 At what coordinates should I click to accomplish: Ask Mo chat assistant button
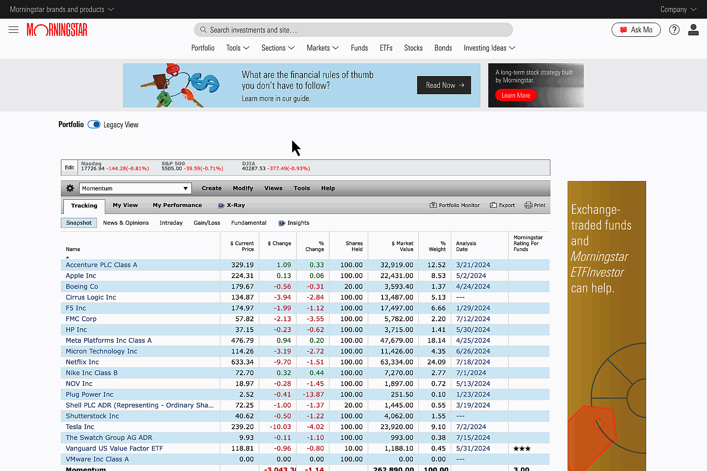[636, 30]
